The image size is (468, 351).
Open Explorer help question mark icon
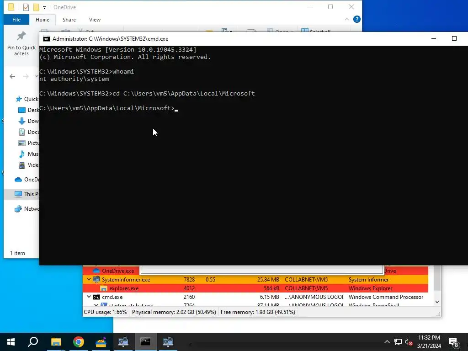click(x=356, y=19)
